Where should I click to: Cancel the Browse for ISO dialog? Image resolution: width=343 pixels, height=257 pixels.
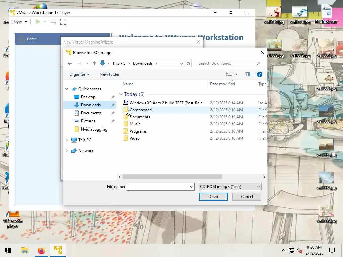(247, 197)
